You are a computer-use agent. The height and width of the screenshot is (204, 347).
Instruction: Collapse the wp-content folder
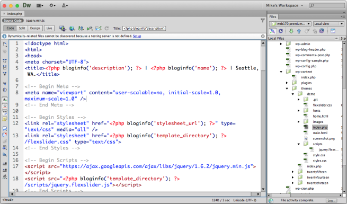coord(281,72)
